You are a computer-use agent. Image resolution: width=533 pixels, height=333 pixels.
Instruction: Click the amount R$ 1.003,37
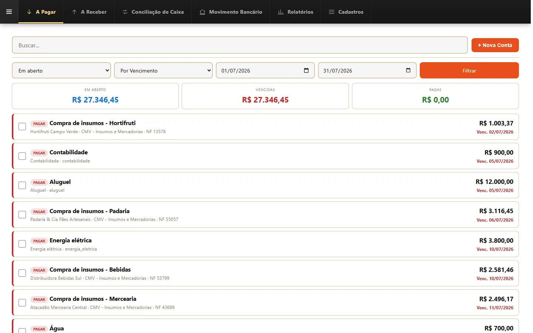click(496, 123)
